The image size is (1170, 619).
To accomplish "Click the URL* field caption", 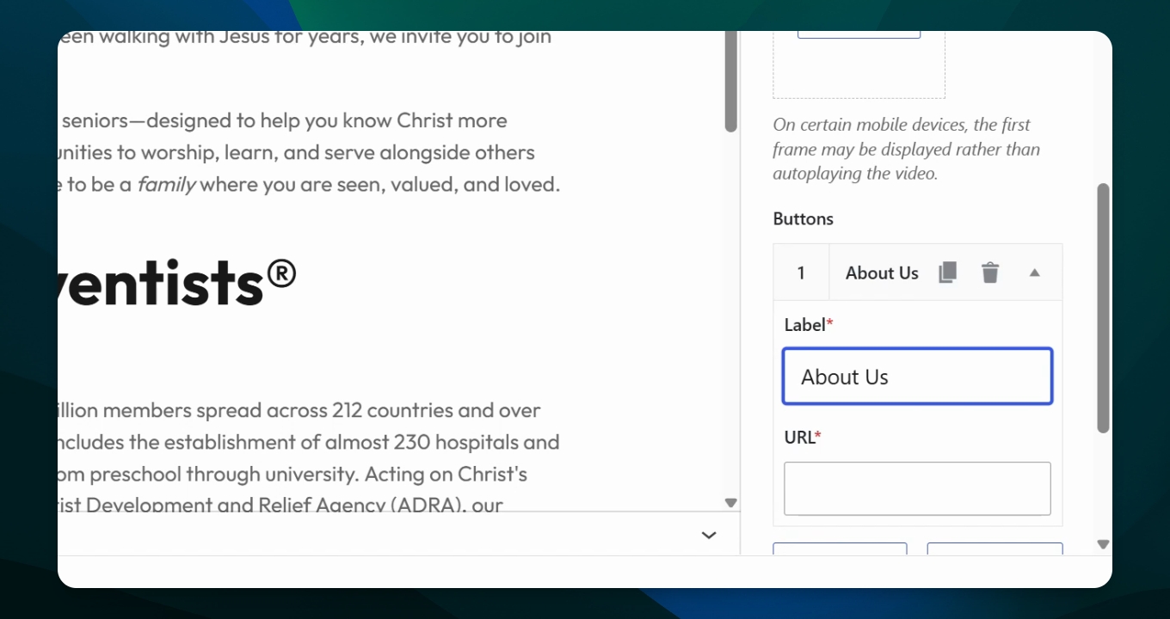I will pos(803,437).
